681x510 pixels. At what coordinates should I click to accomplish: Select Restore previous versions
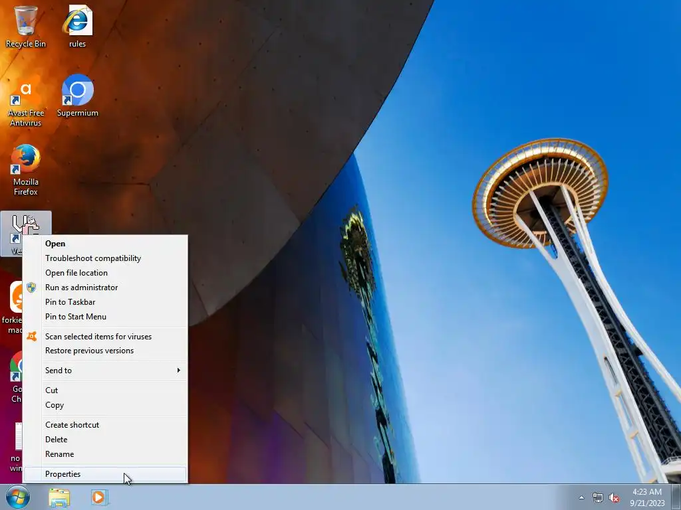105,351
